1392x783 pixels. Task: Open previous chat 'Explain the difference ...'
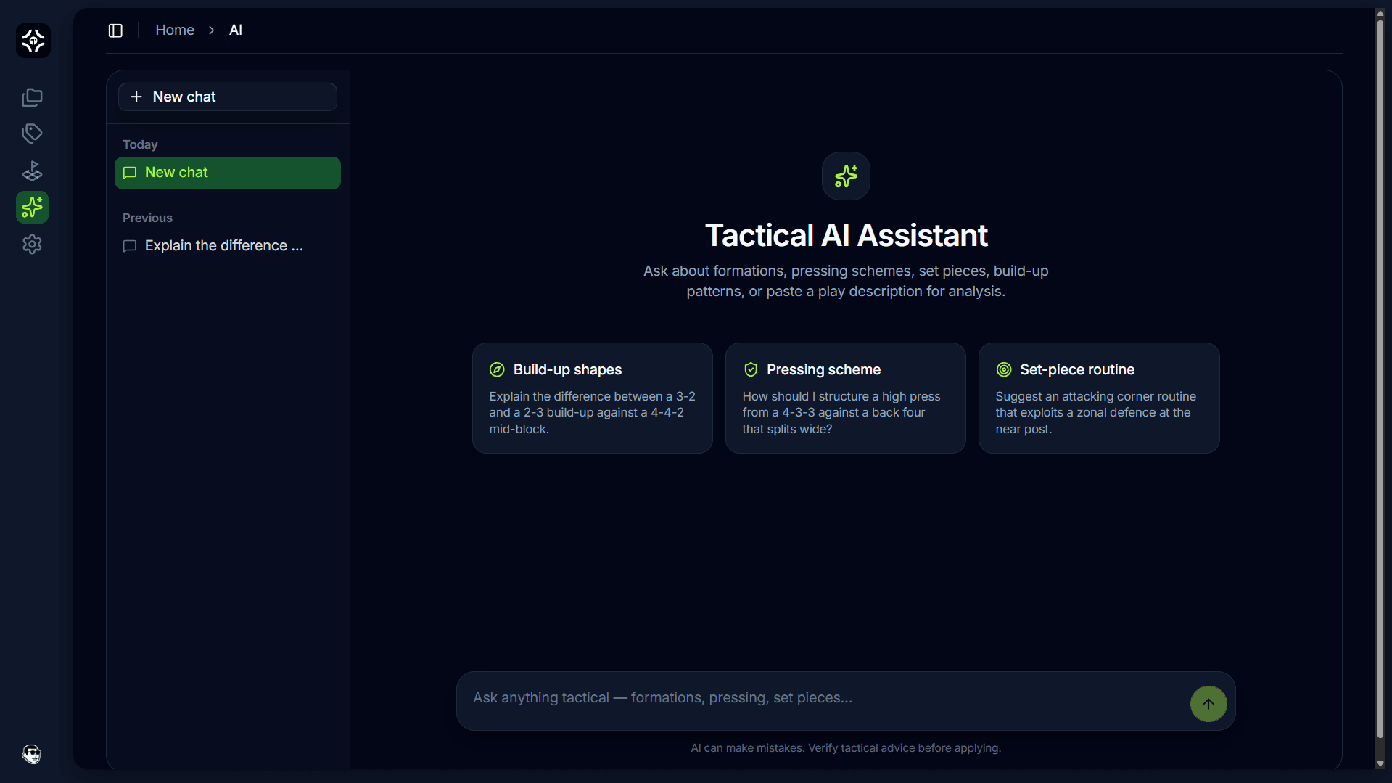point(228,246)
